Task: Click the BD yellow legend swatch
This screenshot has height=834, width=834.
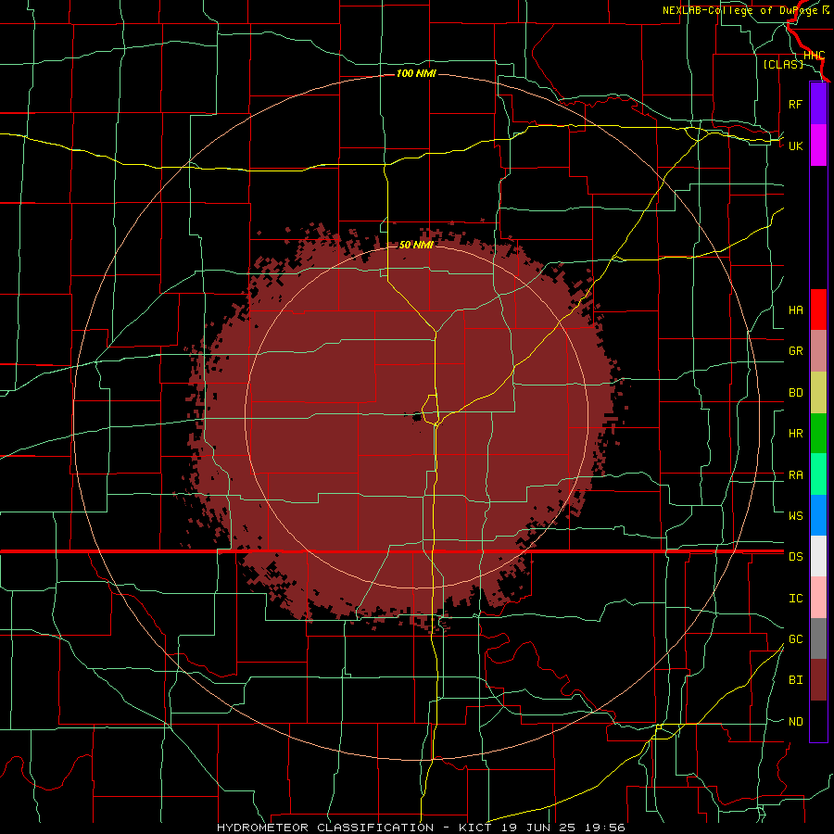Action: [x=818, y=393]
